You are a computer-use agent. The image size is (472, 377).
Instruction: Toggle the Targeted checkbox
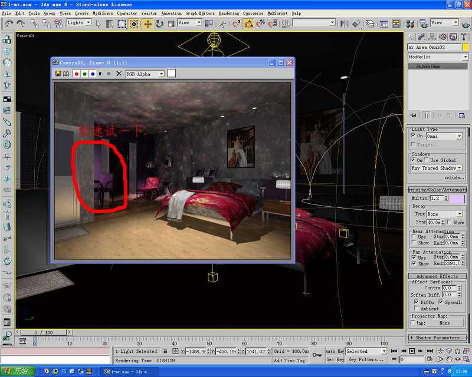pyautogui.click(x=413, y=144)
